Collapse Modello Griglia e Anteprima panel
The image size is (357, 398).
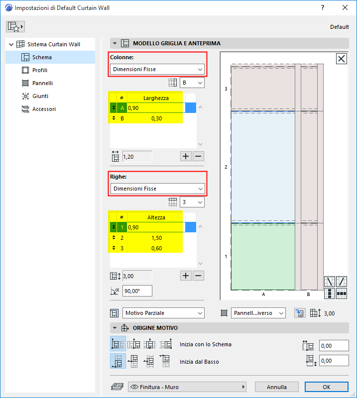[x=115, y=43]
